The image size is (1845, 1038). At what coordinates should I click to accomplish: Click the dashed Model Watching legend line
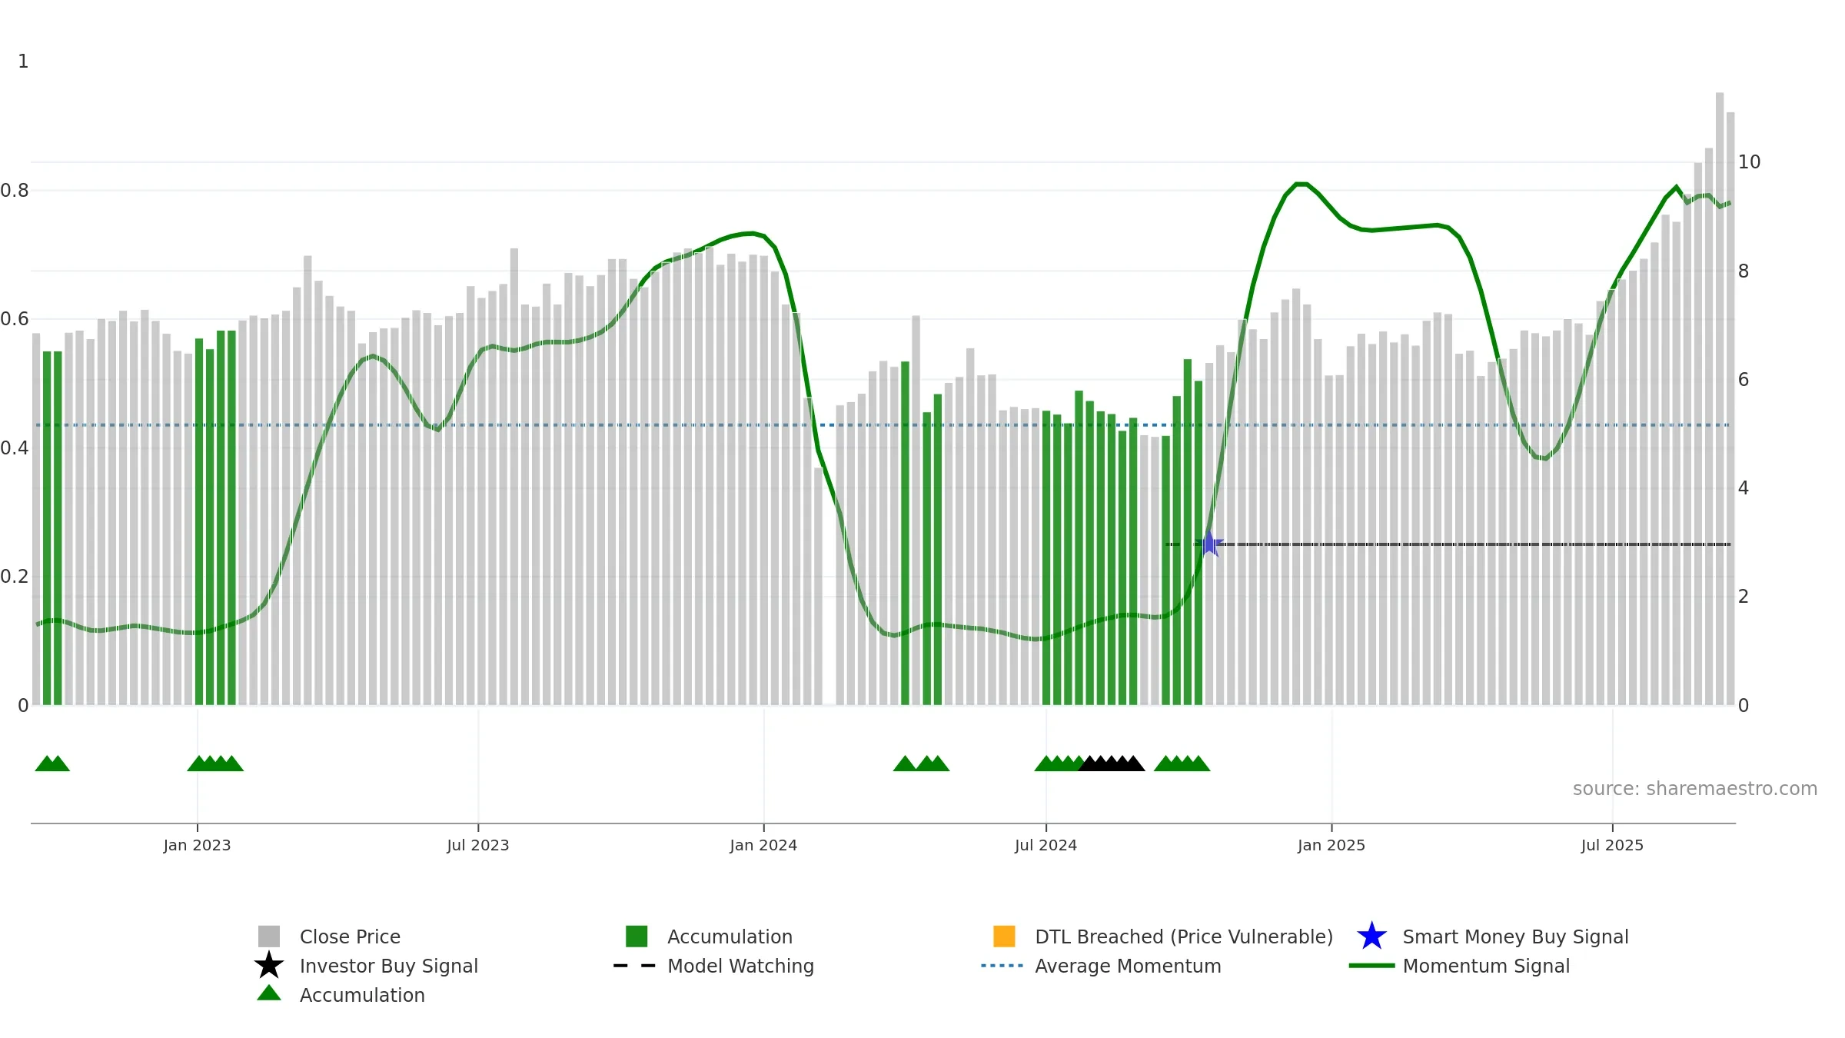pos(635,966)
